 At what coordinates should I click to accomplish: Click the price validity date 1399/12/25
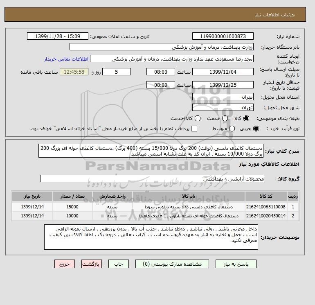coord(223,85)
